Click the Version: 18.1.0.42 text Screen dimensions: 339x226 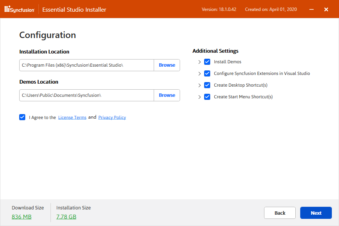coord(219,9)
